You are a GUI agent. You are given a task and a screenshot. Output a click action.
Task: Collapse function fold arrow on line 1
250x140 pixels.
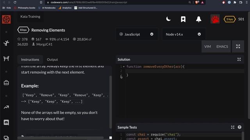[x=124, y=66]
